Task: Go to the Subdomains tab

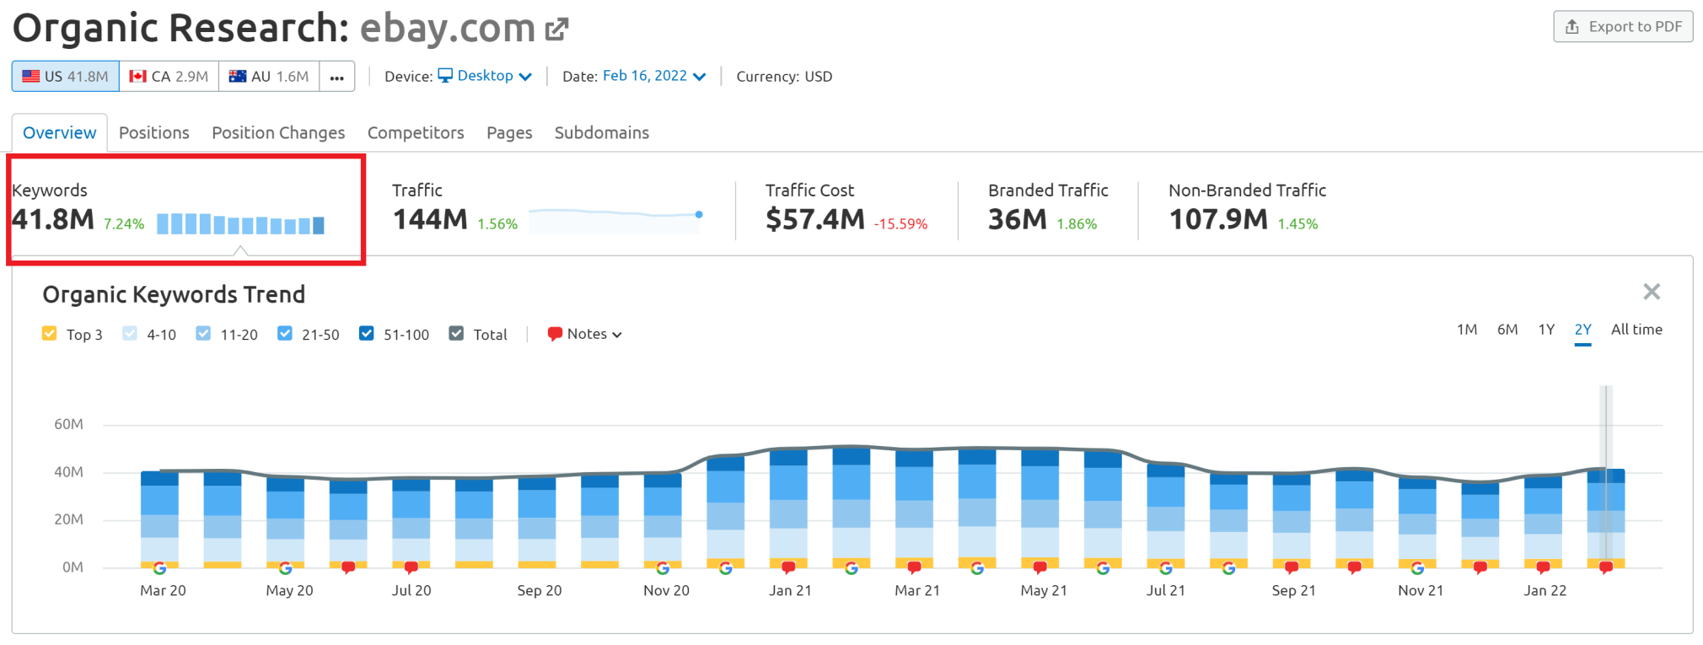Action: (602, 132)
